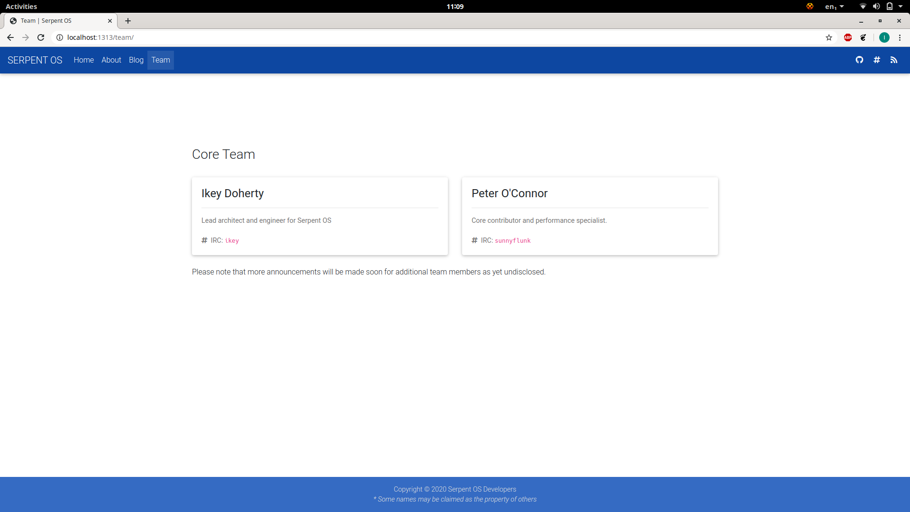Open the ABP Adblock Plus extension
The height and width of the screenshot is (512, 910).
click(848, 37)
